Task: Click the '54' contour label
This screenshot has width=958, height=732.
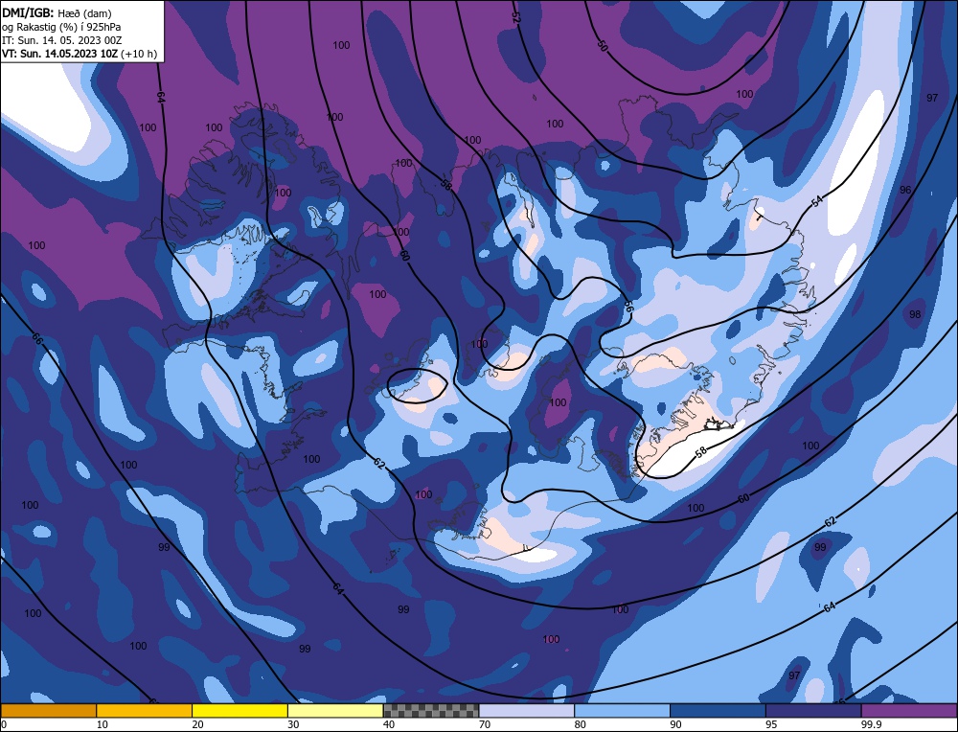Action: coord(817,201)
